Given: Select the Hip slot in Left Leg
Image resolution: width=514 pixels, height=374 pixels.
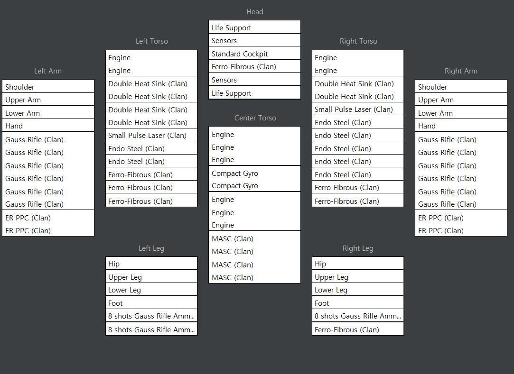Looking at the screenshot, I should click(x=151, y=264).
